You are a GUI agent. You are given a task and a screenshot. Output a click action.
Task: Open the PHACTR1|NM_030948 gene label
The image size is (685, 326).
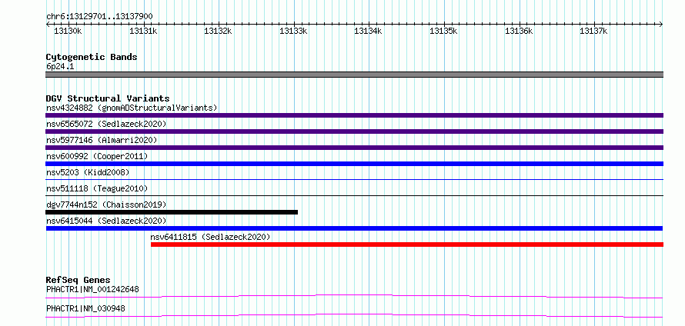point(85,309)
